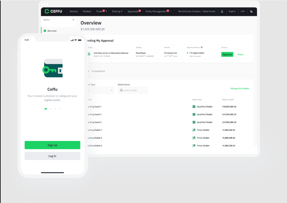Click the Qualified Wallet icon for Funding Vault 2

tap(194, 114)
